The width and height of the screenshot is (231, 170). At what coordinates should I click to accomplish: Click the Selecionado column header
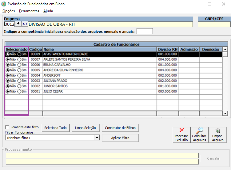[x=17, y=49]
